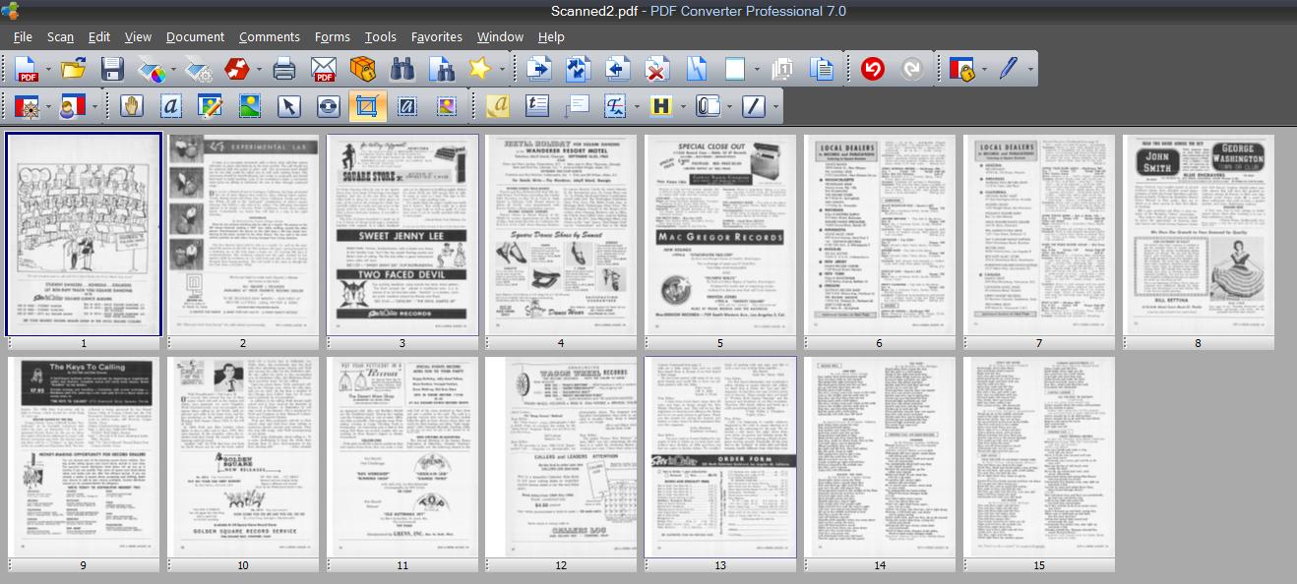Click the copy pages clipboard icon

coord(821,69)
